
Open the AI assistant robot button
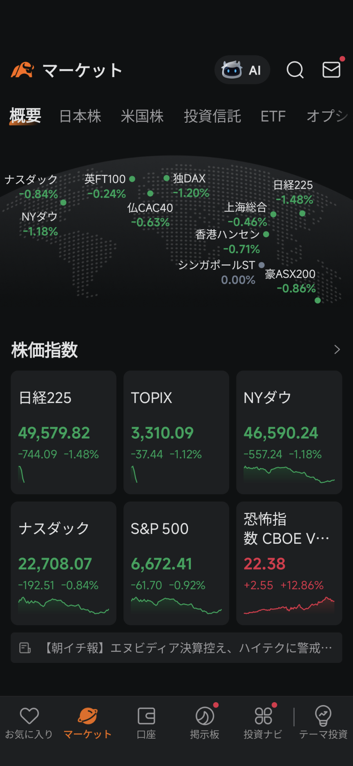pos(242,70)
